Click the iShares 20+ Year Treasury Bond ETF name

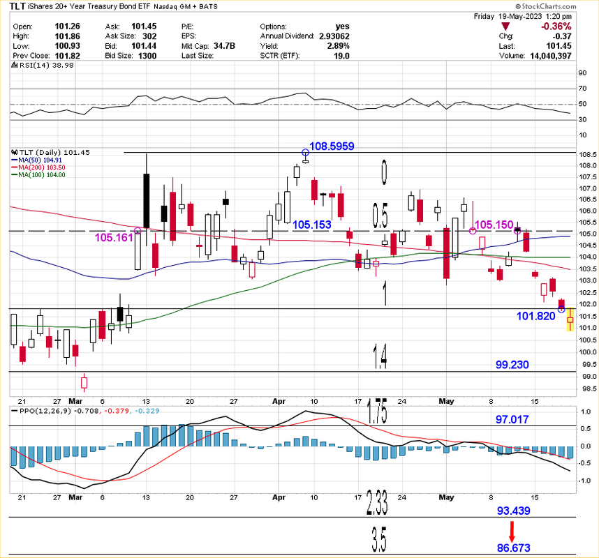tap(90, 6)
